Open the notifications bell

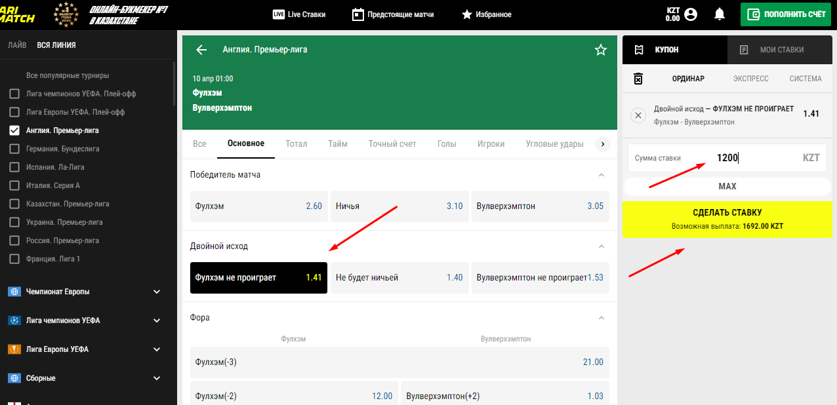pyautogui.click(x=720, y=14)
